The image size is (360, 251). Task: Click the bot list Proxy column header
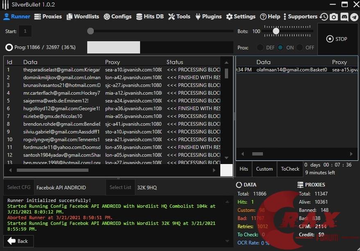(113, 62)
